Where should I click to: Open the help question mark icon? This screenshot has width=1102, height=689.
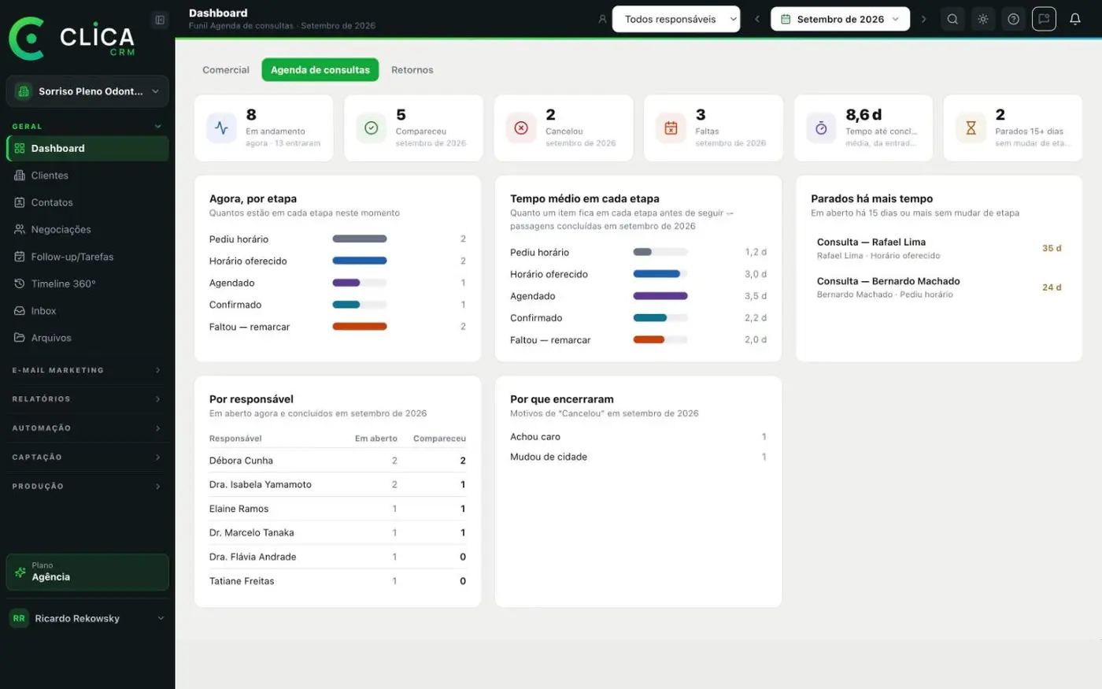1014,19
